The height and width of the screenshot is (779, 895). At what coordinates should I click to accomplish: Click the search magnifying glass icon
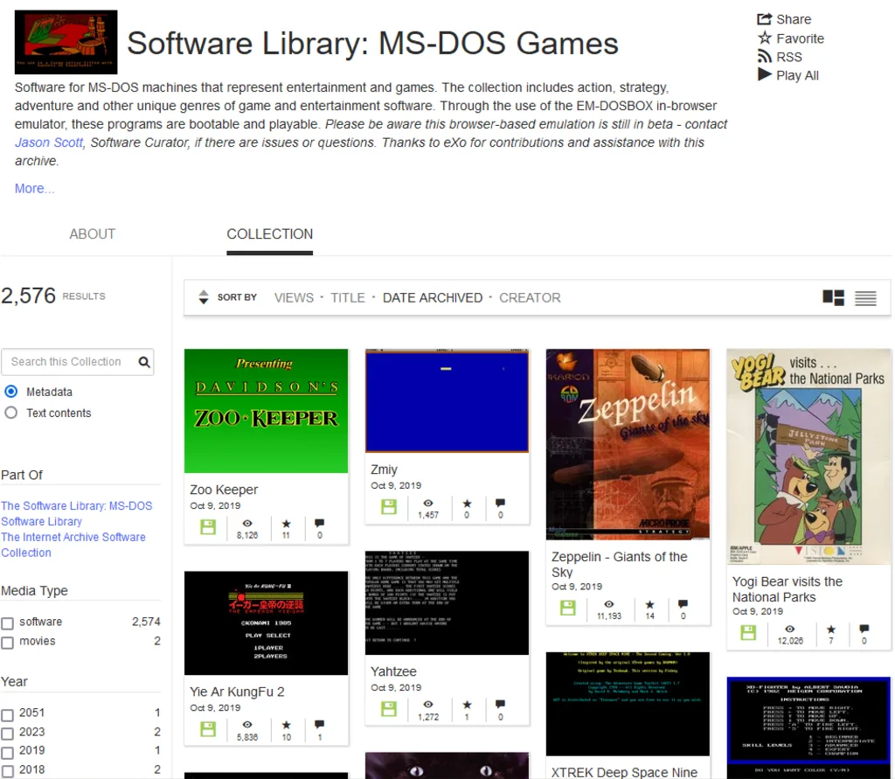point(144,361)
